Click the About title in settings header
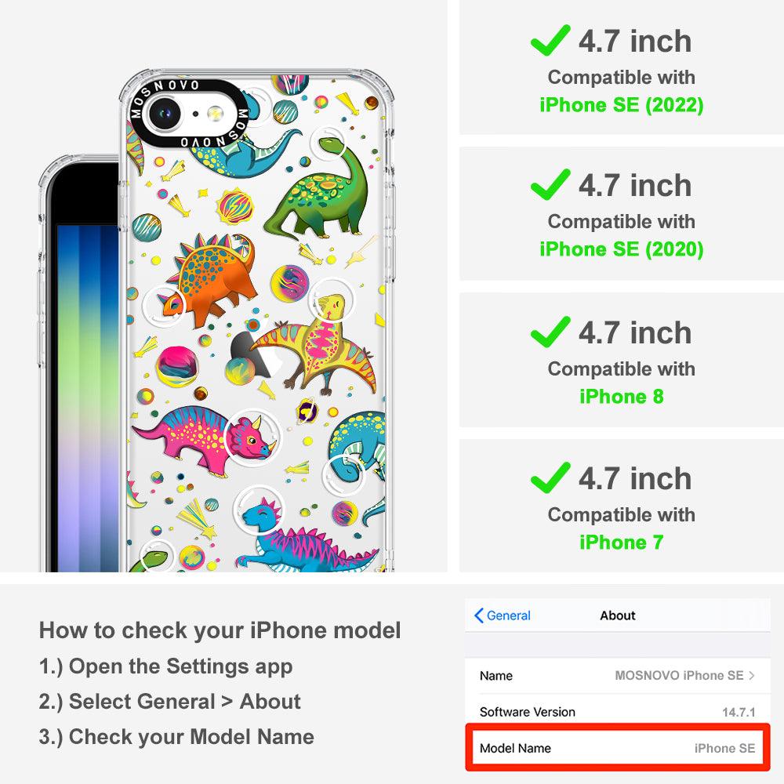 618,615
